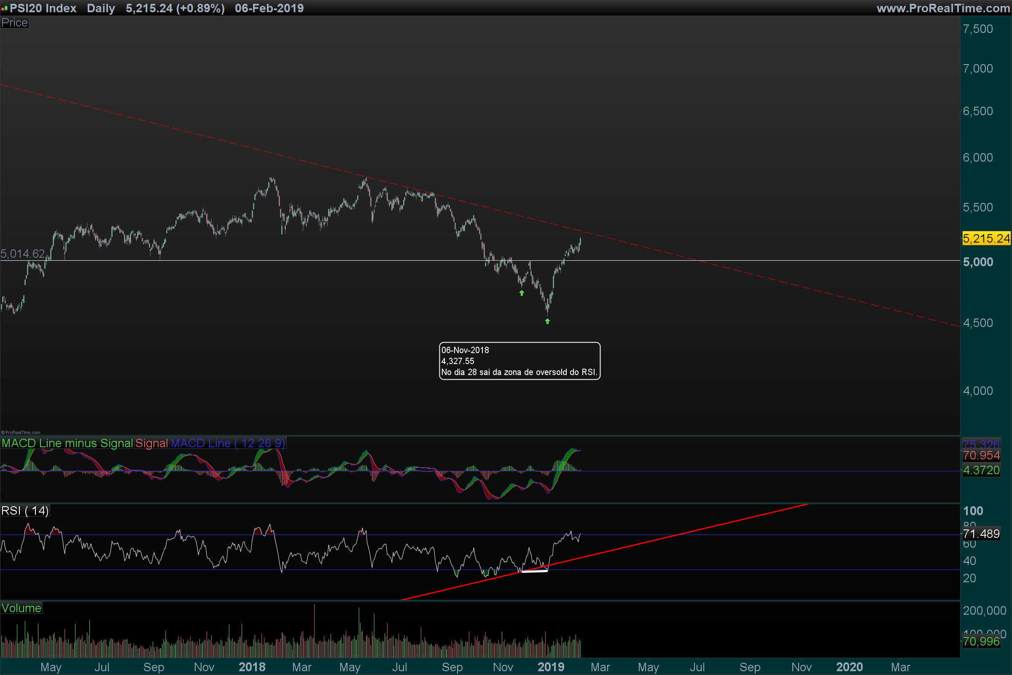Open the RSI (14) indicator label
The height and width of the screenshot is (675, 1012).
tap(25, 510)
